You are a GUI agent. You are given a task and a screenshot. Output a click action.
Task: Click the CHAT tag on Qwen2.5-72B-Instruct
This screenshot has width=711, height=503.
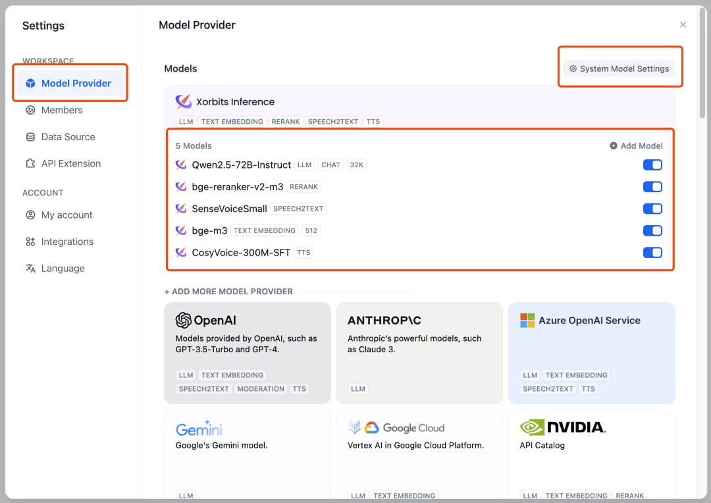pyautogui.click(x=330, y=165)
